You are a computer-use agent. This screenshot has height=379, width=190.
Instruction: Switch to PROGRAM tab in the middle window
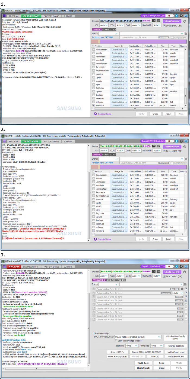coord(14,141)
